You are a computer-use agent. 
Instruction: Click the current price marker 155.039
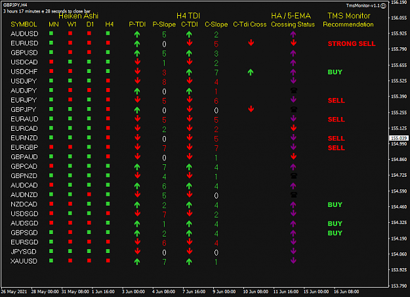pyautogui.click(x=399, y=138)
